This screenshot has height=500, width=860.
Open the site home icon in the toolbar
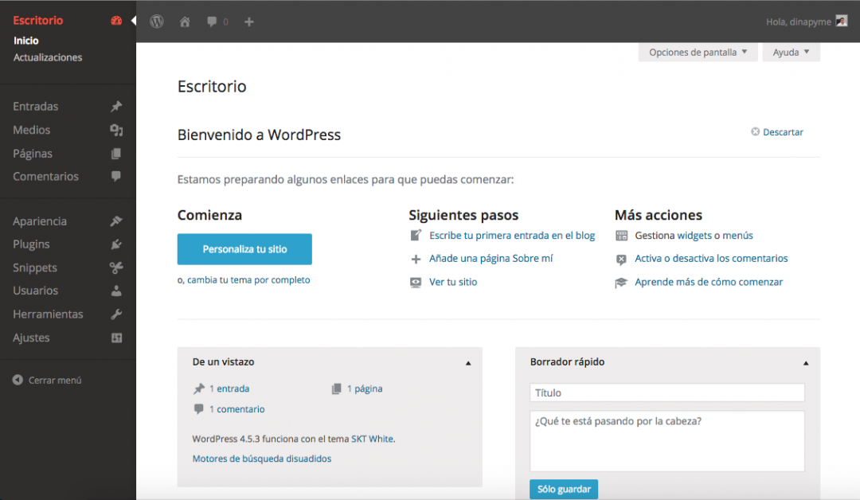tap(185, 21)
